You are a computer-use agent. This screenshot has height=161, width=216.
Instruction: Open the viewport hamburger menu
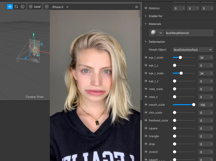(x=137, y=7)
